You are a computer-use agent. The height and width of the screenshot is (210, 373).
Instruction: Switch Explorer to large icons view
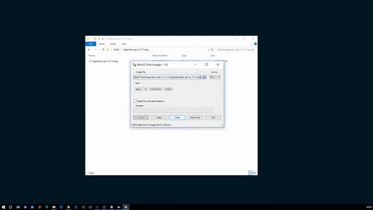(x=255, y=173)
